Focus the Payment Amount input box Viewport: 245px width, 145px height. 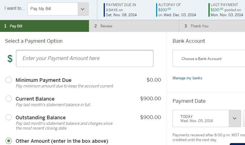tap(85, 58)
